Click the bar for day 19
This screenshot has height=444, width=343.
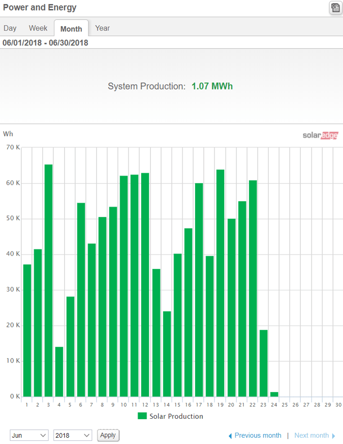220,283
